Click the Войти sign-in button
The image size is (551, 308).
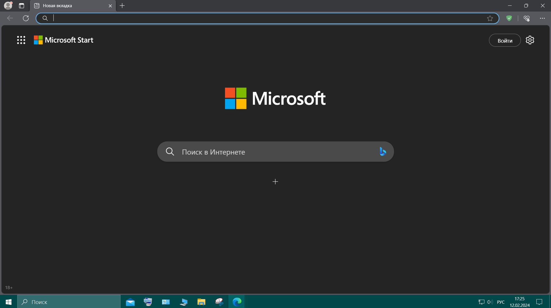tap(505, 40)
